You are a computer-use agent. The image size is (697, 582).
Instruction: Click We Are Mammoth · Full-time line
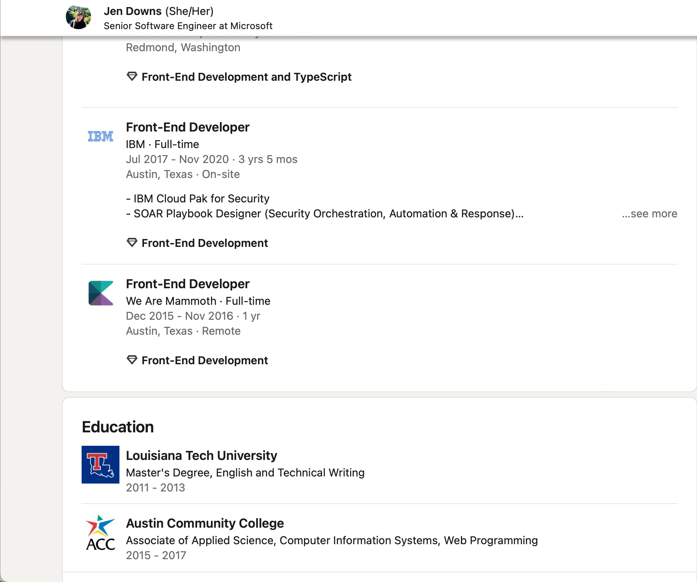pyautogui.click(x=198, y=301)
